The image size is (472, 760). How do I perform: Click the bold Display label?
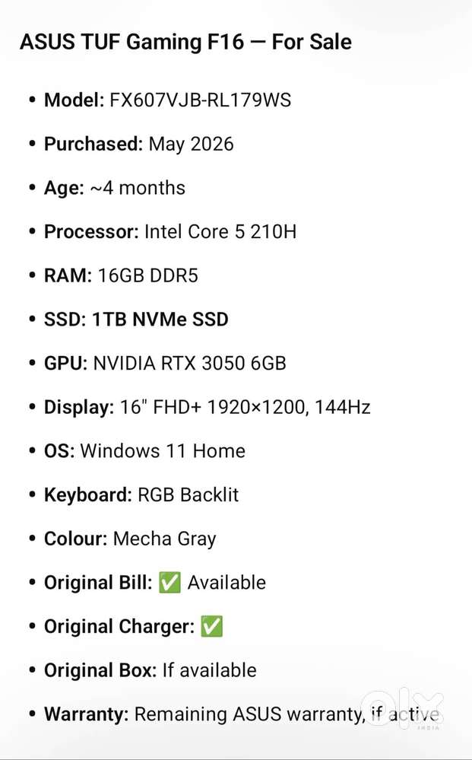tap(79, 408)
